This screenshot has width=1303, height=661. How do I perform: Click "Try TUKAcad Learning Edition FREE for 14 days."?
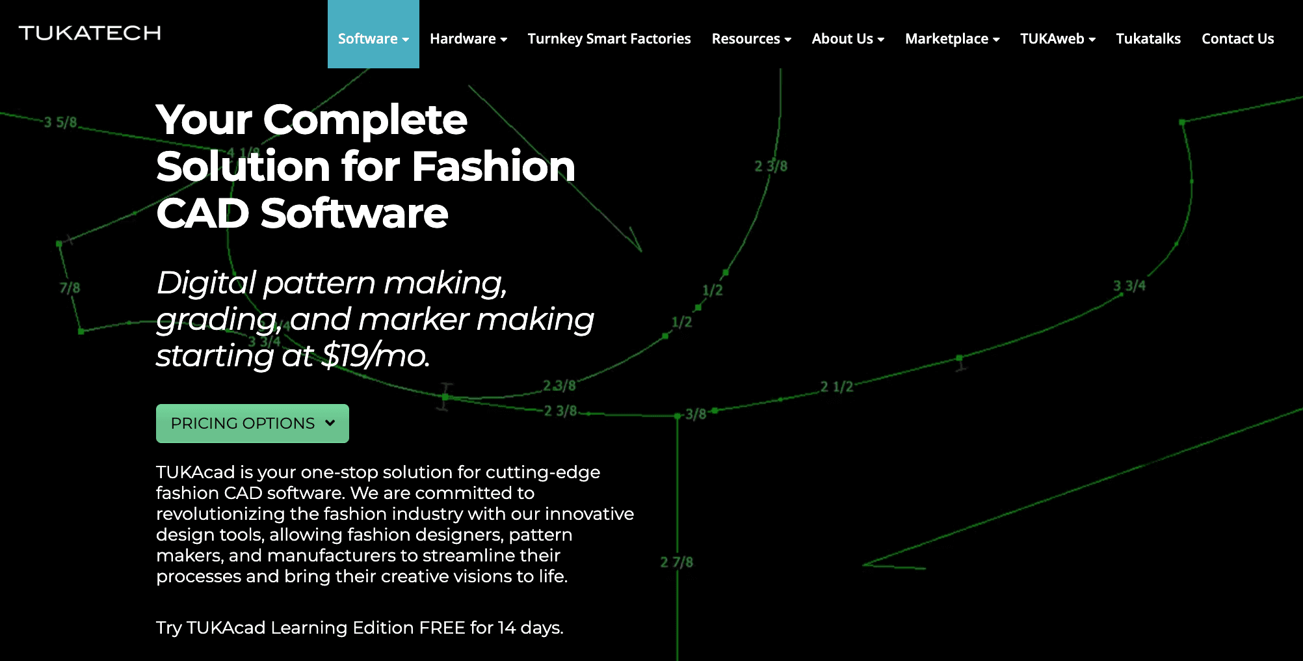point(360,628)
